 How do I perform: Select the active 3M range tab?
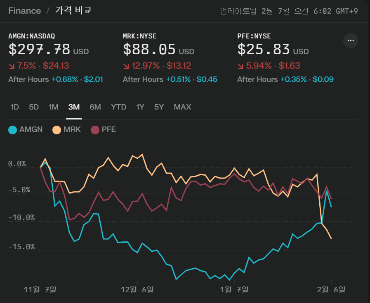tap(74, 107)
